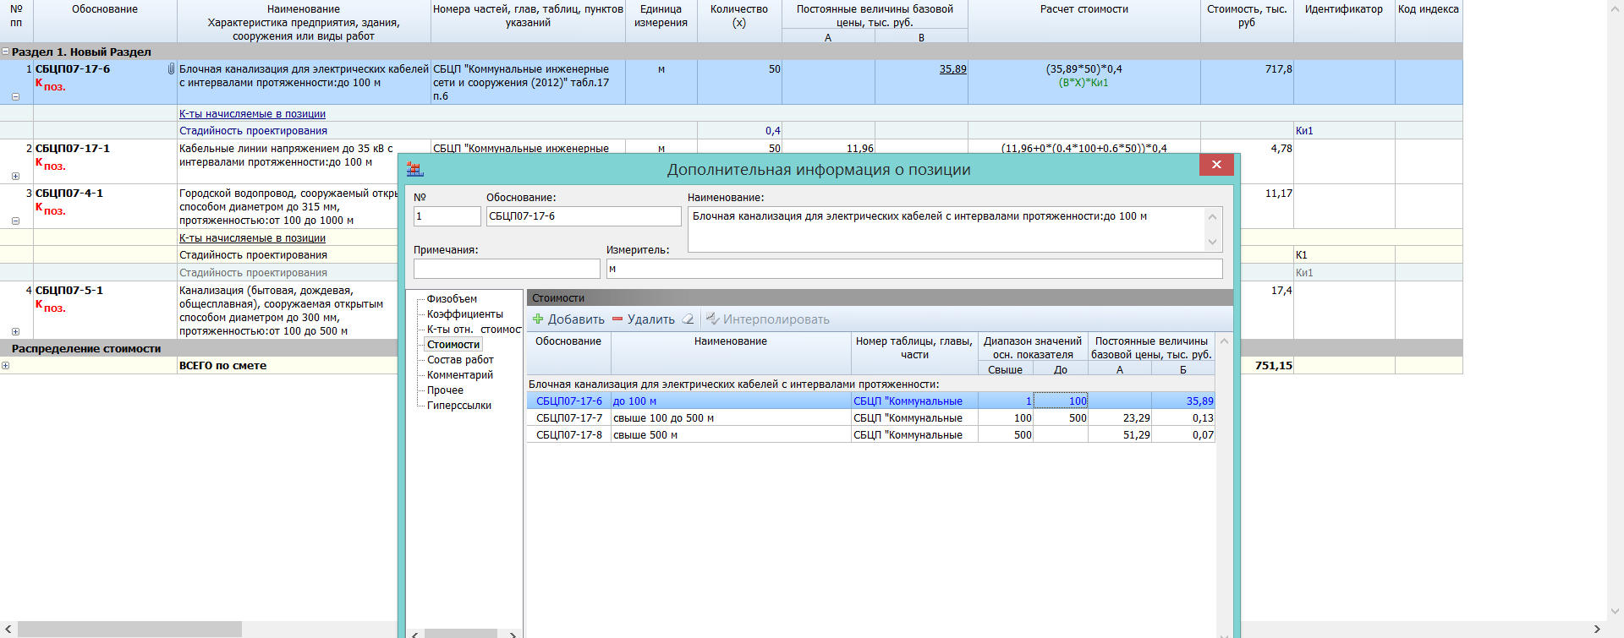Follow the underlined base price 35,89 link
The height and width of the screenshot is (638, 1624).
coord(952,69)
